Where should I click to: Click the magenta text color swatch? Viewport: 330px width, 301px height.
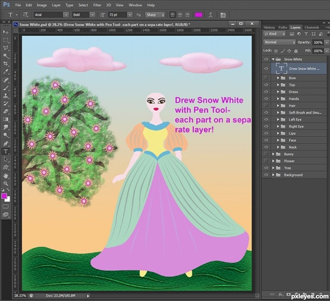[199, 15]
